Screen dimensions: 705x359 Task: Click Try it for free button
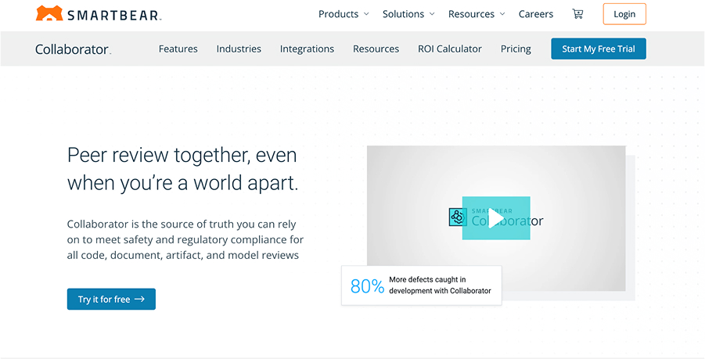click(111, 300)
